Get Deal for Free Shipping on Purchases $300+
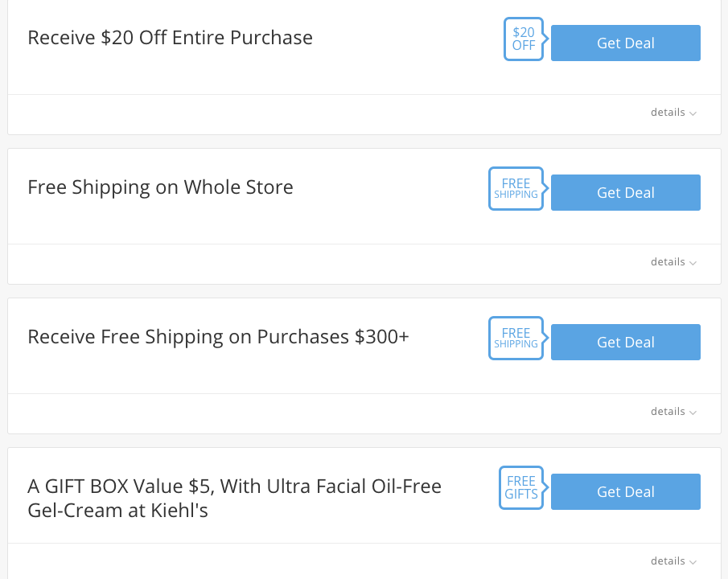Screen dimensions: 728x579 click(x=625, y=343)
